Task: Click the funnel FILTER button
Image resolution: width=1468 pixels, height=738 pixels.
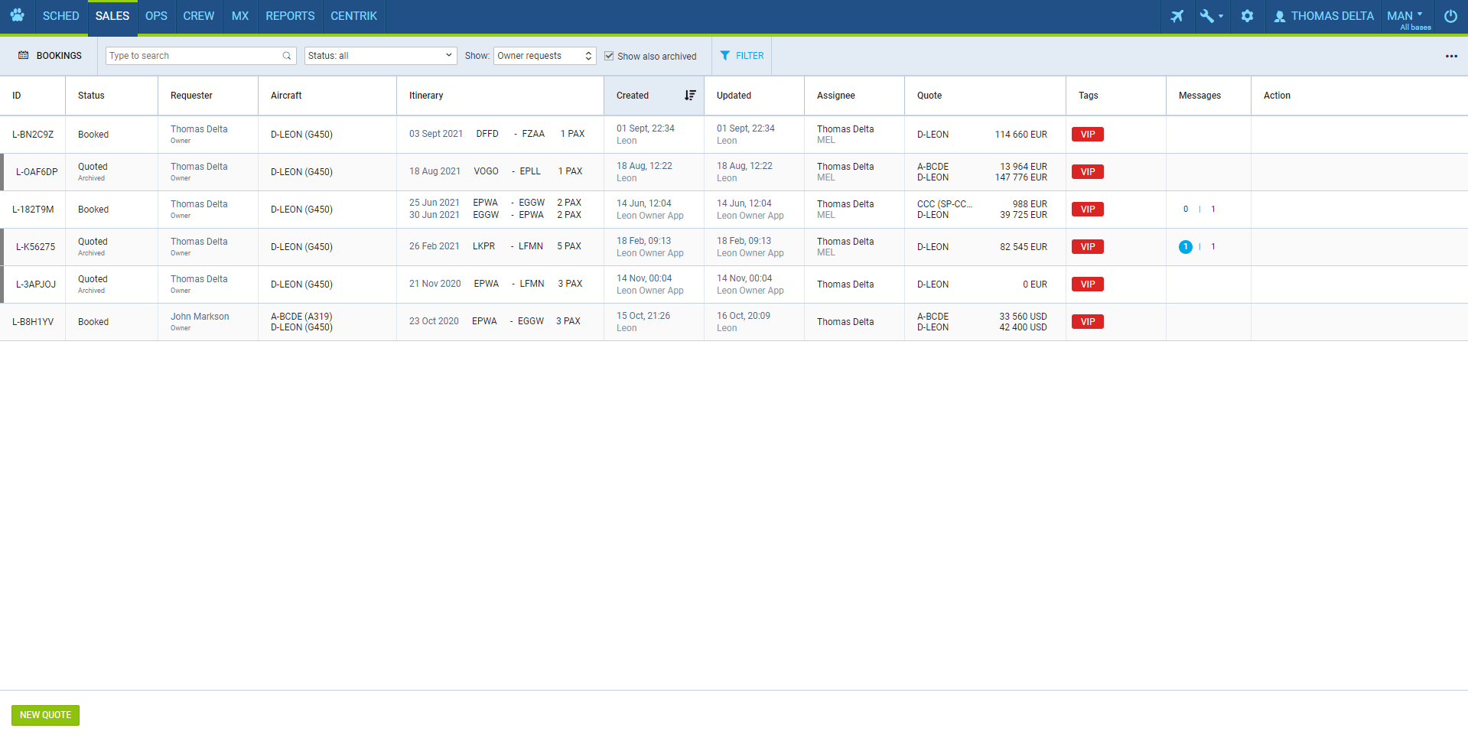Action: [741, 56]
